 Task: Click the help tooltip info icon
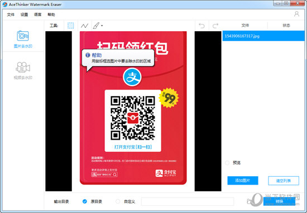(x=88, y=55)
